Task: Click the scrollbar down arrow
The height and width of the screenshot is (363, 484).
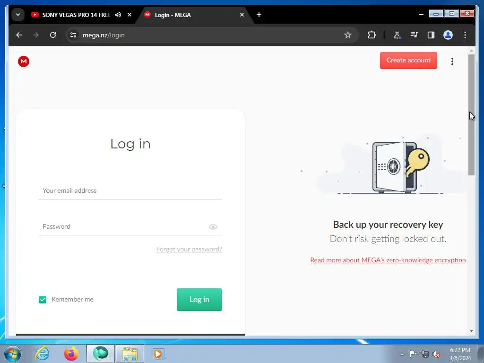Action: pos(471,331)
